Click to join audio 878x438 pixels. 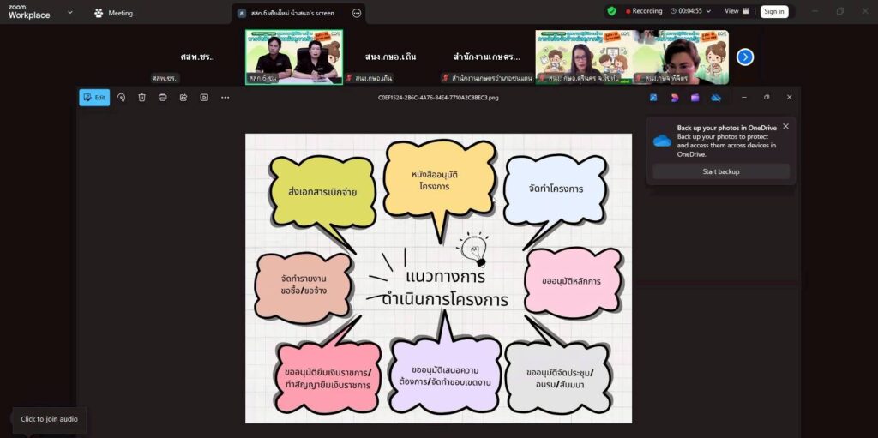(x=49, y=419)
